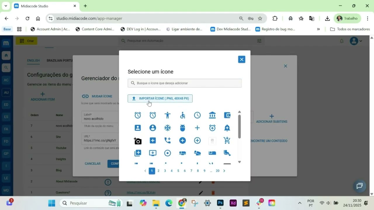
Task: Click Cancelar in the Gerenciador dialog
Action: point(93,164)
